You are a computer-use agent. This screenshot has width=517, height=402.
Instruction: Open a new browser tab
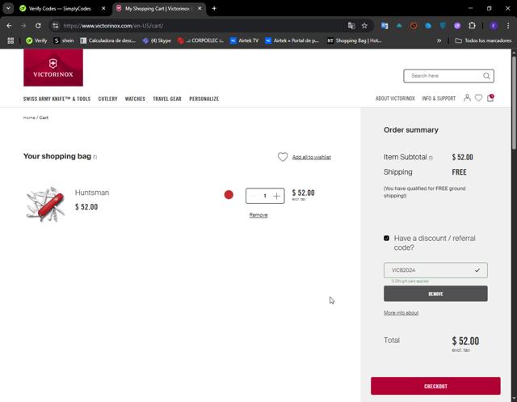[x=214, y=9]
